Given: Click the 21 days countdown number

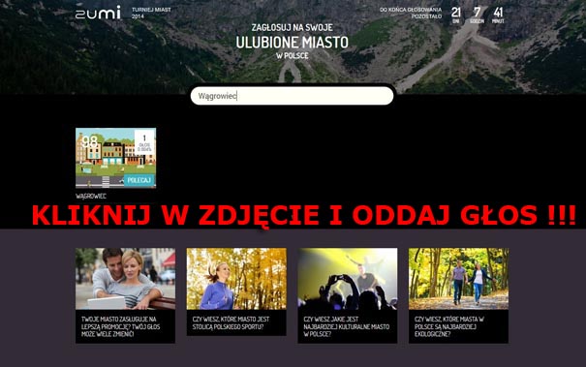Looking at the screenshot, I should (x=456, y=13).
